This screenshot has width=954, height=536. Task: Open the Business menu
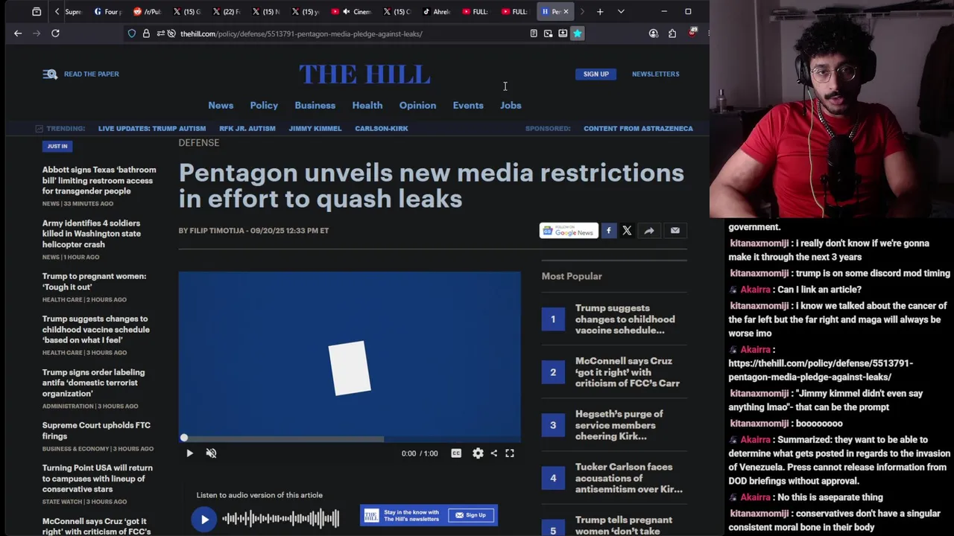[315, 105]
